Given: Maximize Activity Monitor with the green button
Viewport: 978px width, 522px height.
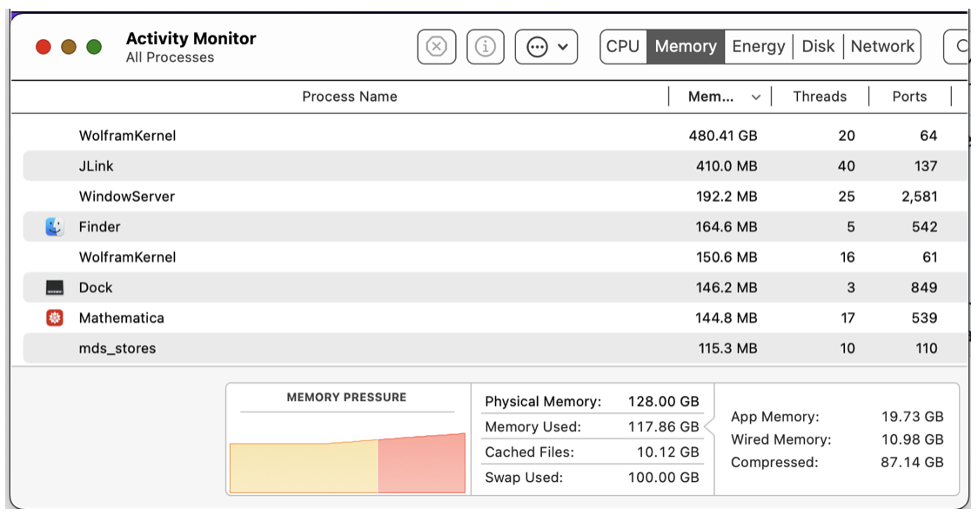Looking at the screenshot, I should (94, 47).
